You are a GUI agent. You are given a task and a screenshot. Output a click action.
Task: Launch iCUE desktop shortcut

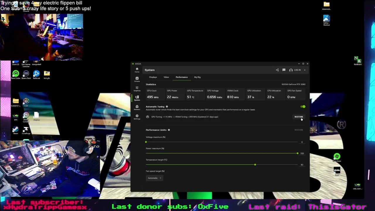coord(26,103)
